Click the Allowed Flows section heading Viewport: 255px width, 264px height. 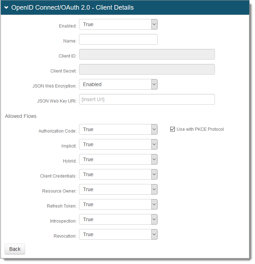click(21, 116)
